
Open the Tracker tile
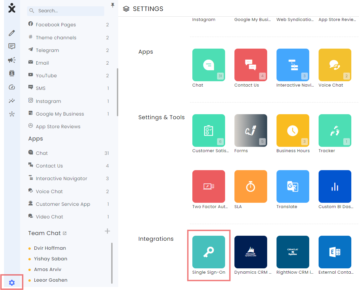click(335, 131)
